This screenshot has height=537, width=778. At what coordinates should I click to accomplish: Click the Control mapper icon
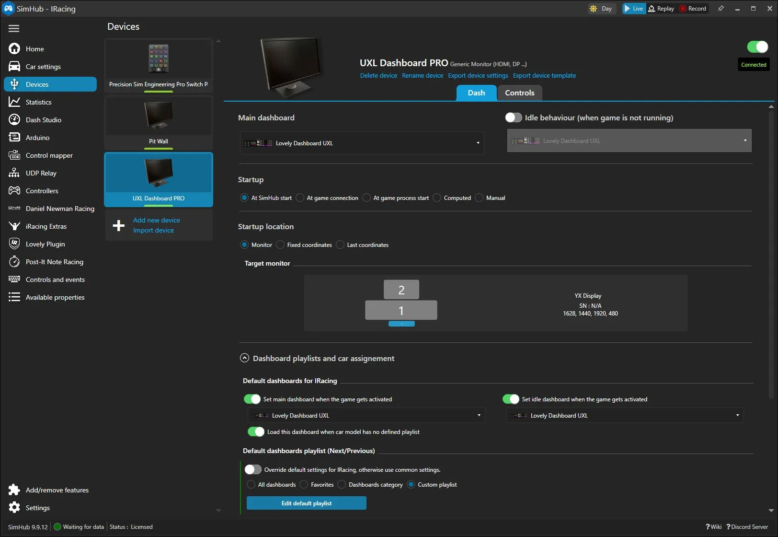click(14, 155)
